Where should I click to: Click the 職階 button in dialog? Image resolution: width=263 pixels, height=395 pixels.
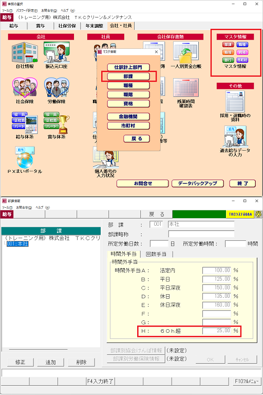coord(128,95)
